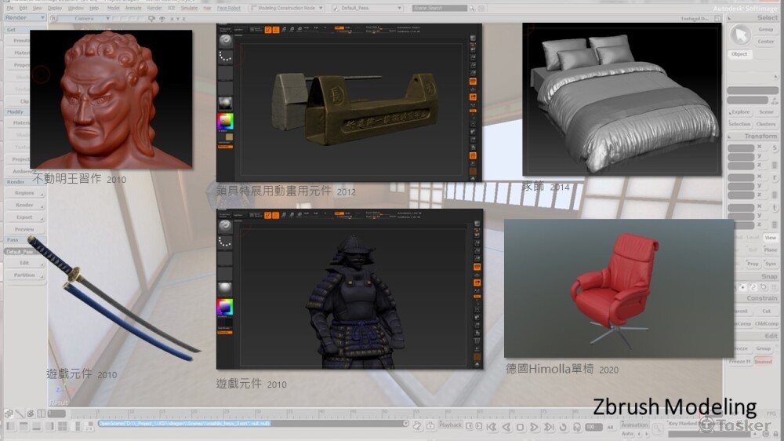
Task: Click the Stop playback button
Action: (x=519, y=427)
